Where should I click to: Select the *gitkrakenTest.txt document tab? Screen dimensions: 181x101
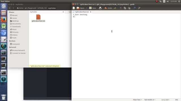82,12
